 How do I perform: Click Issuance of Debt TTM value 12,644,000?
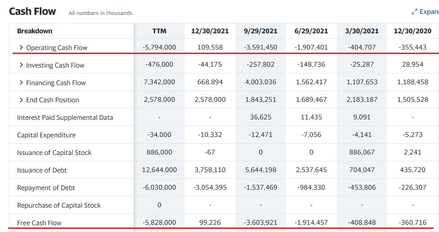[x=159, y=170]
